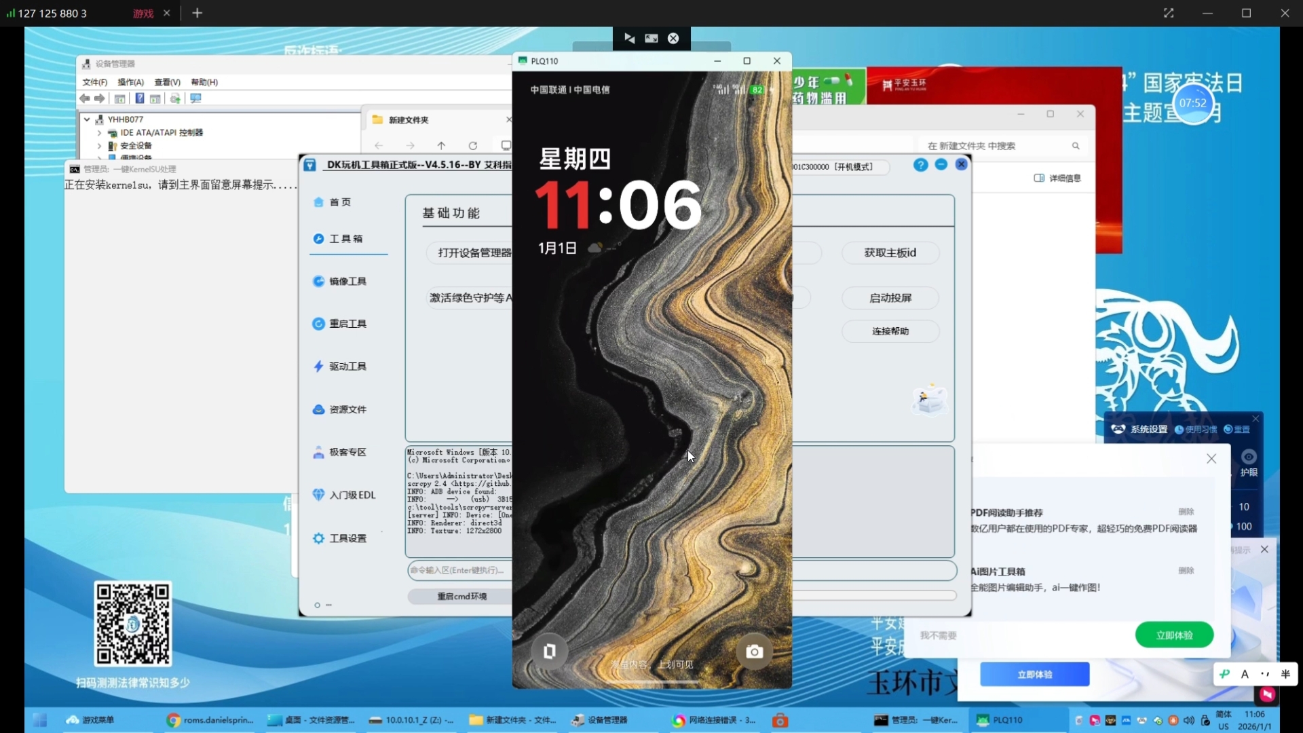1303x733 pixels.
Task: Toggle the 详细信息 details pane
Action: coord(1057,178)
